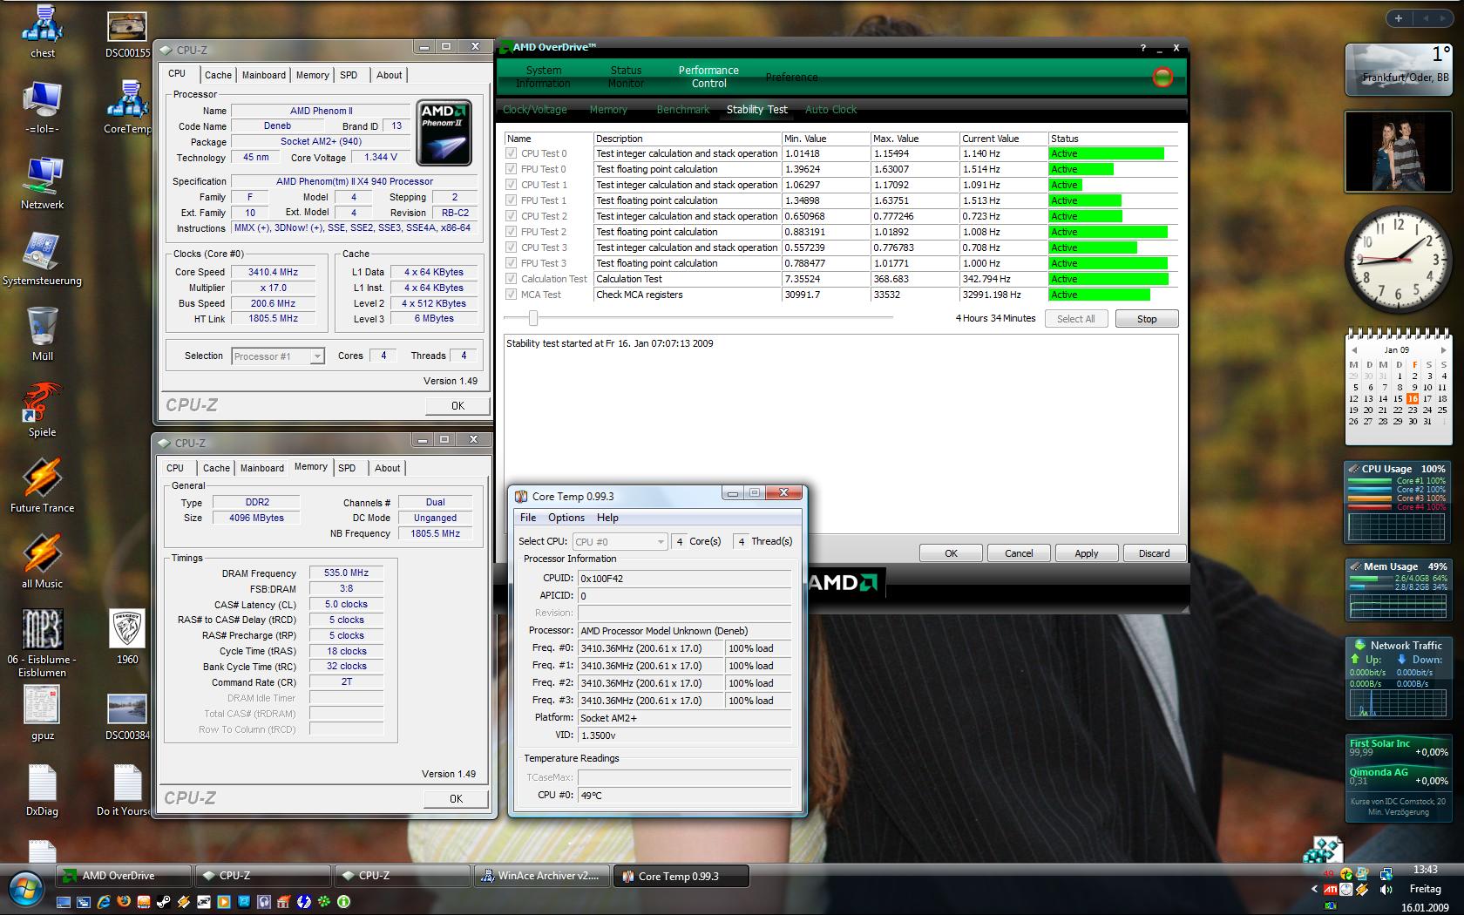Toggle the CPU Test 3 checkbox
Image resolution: width=1464 pixels, height=915 pixels.
[512, 247]
